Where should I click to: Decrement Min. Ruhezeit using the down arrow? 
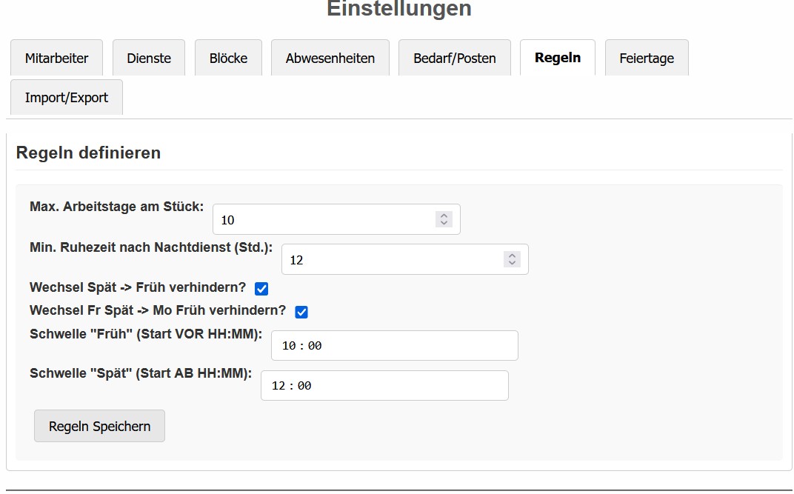tap(512, 264)
